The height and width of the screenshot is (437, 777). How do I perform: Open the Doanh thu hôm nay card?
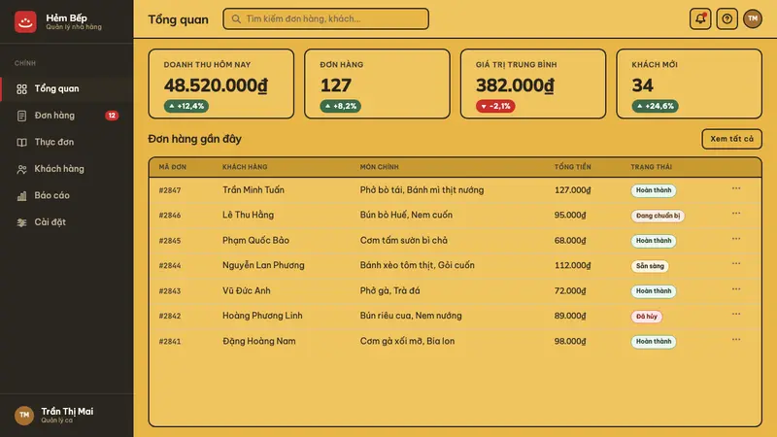point(221,84)
